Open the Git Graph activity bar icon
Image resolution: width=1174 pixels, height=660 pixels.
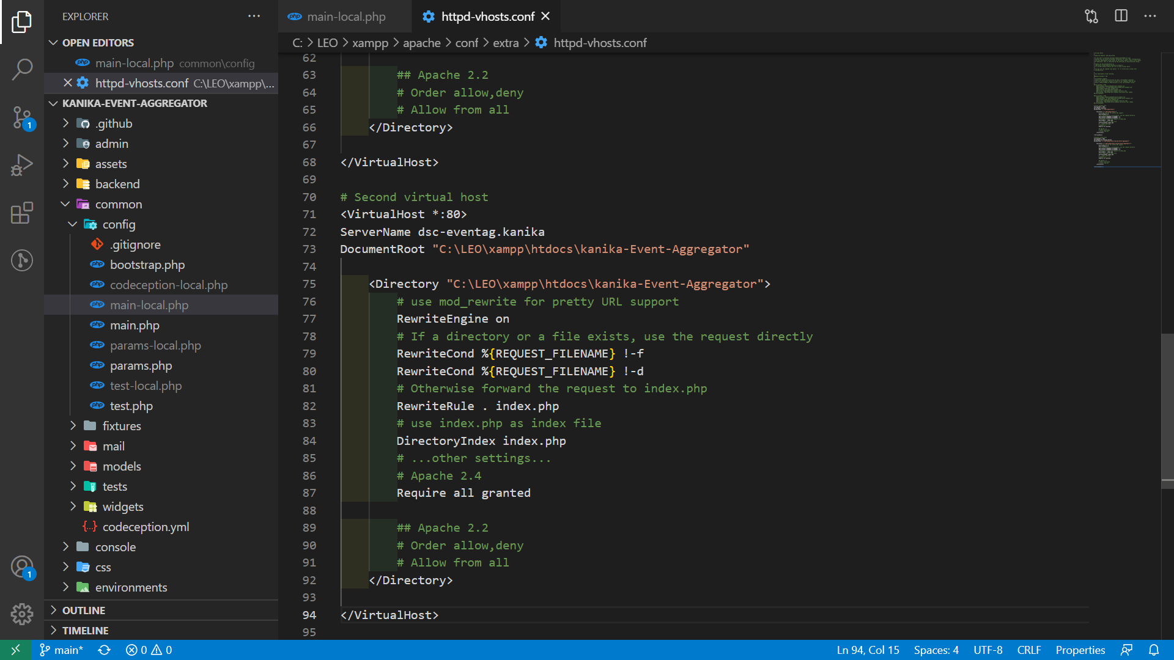pyautogui.click(x=22, y=260)
